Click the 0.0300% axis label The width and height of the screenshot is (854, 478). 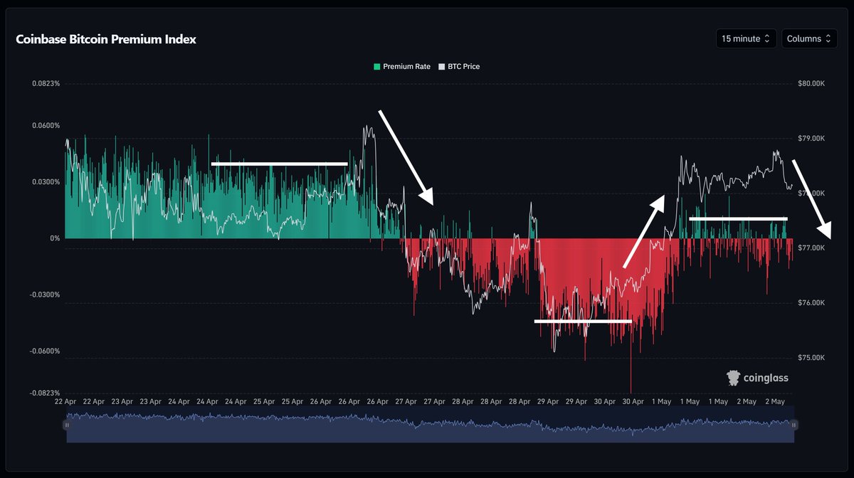click(x=46, y=182)
